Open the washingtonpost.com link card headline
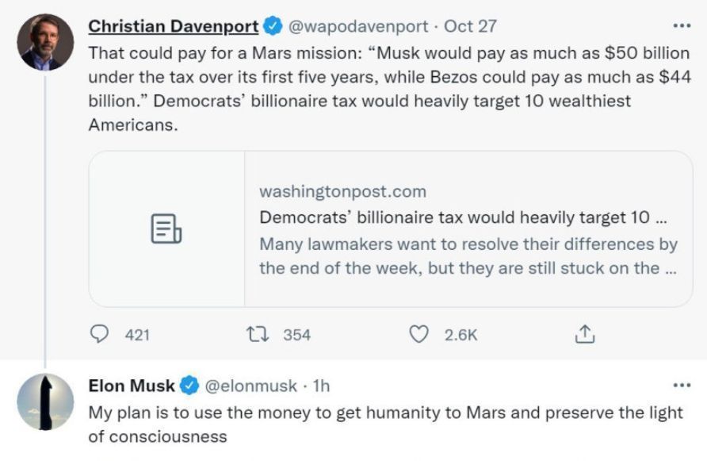Viewport: 707px width, 461px height. click(455, 217)
